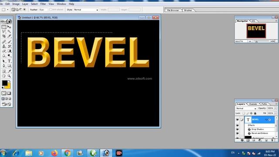This screenshot has height=157, width=279.
Task: Open the tool preset picker arrow
Action: 8,10
